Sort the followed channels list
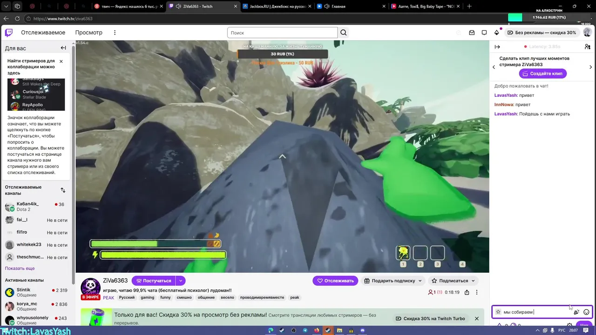The height and width of the screenshot is (335, 596). click(x=63, y=190)
